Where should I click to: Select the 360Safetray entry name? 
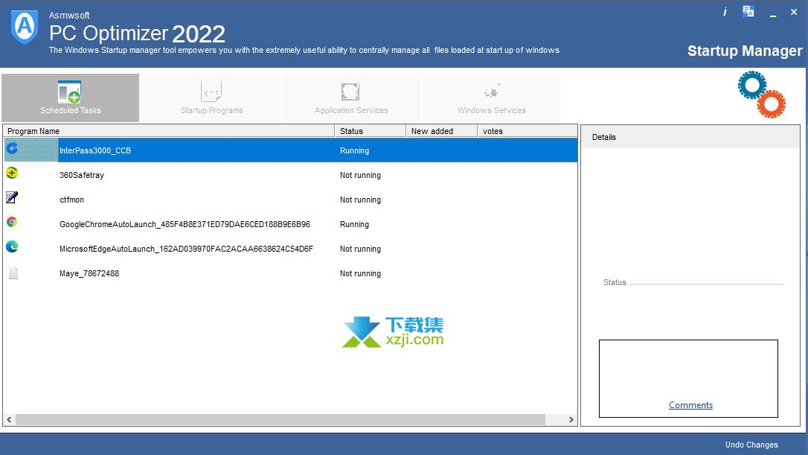point(82,175)
